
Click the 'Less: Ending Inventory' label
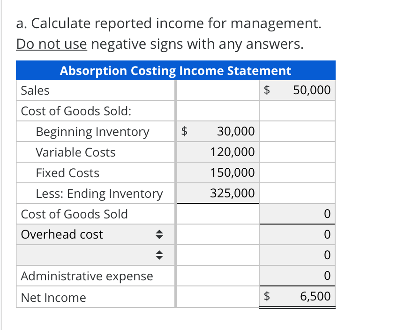coord(99,194)
